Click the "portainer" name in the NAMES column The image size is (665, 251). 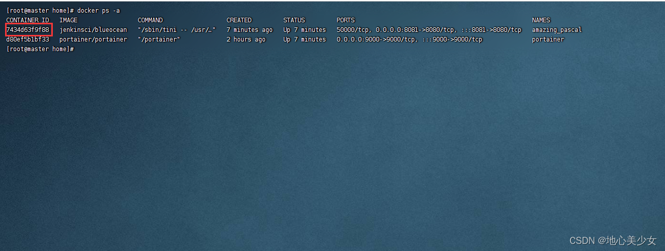[548, 39]
